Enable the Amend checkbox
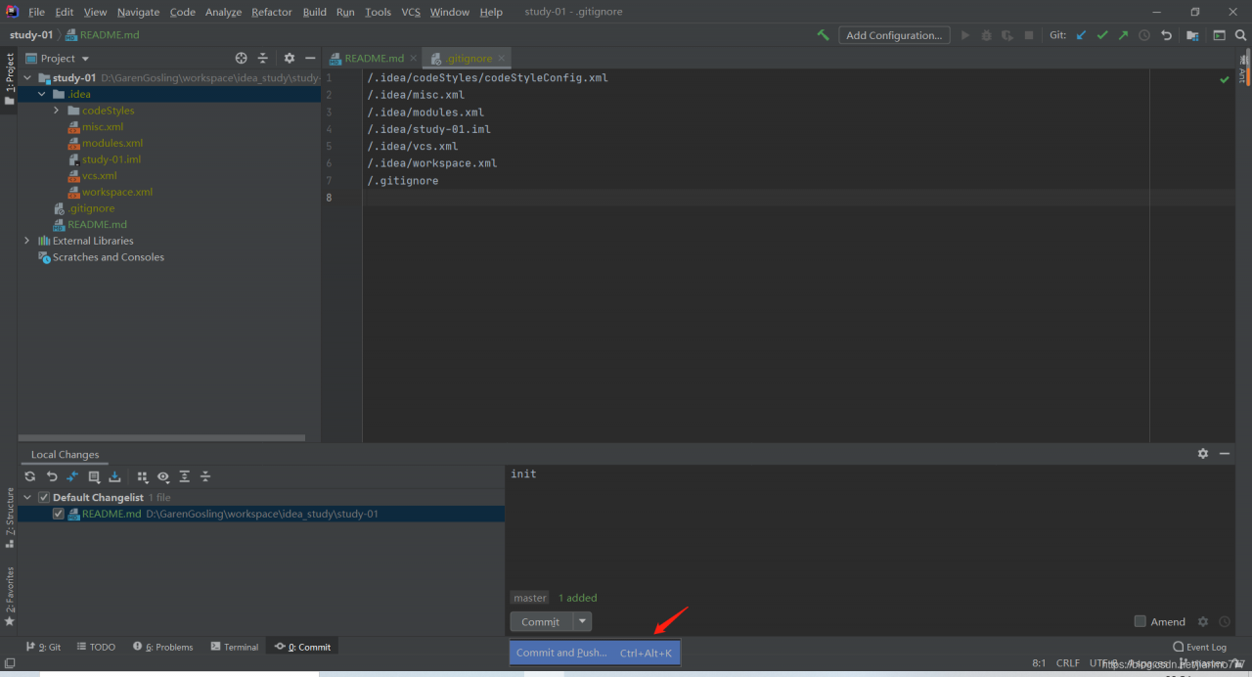This screenshot has height=677, width=1252. point(1140,621)
